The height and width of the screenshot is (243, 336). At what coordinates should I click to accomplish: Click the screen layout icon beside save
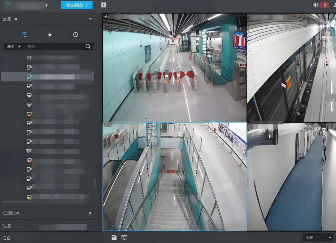[x=124, y=238]
